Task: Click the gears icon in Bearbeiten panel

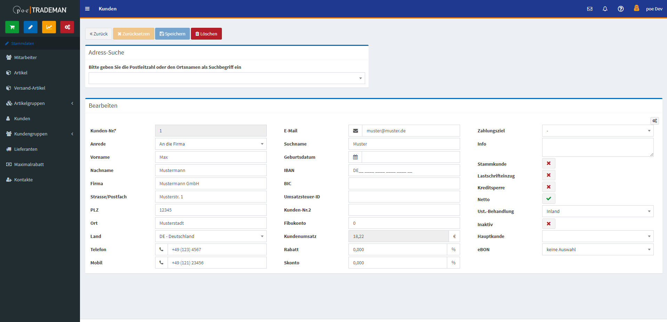Action: (x=654, y=121)
